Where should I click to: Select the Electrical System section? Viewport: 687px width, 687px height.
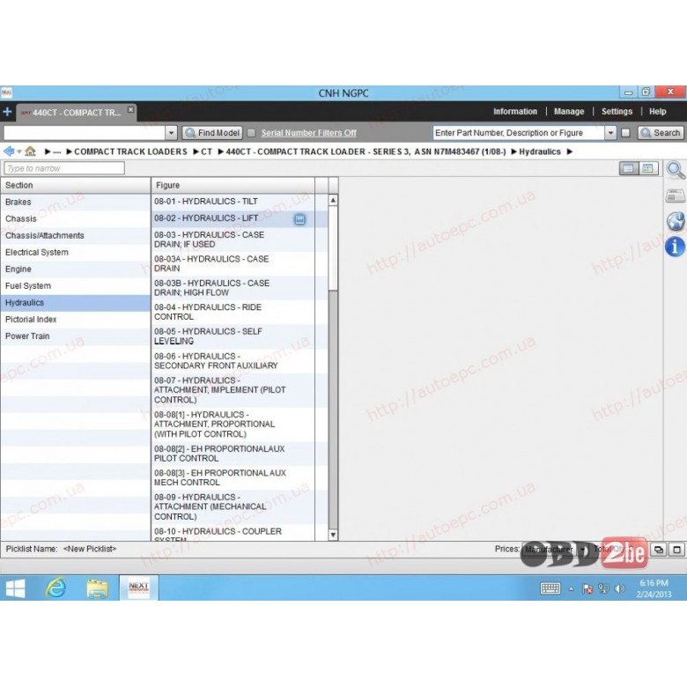point(76,253)
